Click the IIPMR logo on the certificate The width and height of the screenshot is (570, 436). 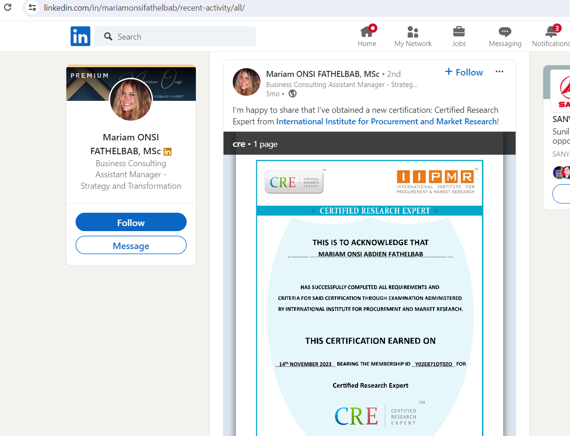(435, 181)
